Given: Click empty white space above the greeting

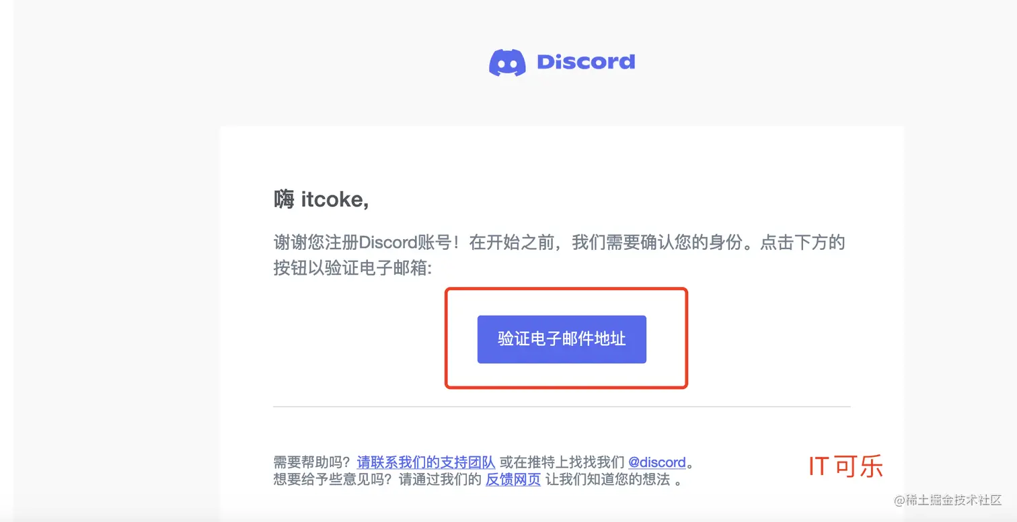Looking at the screenshot, I should tap(562, 158).
